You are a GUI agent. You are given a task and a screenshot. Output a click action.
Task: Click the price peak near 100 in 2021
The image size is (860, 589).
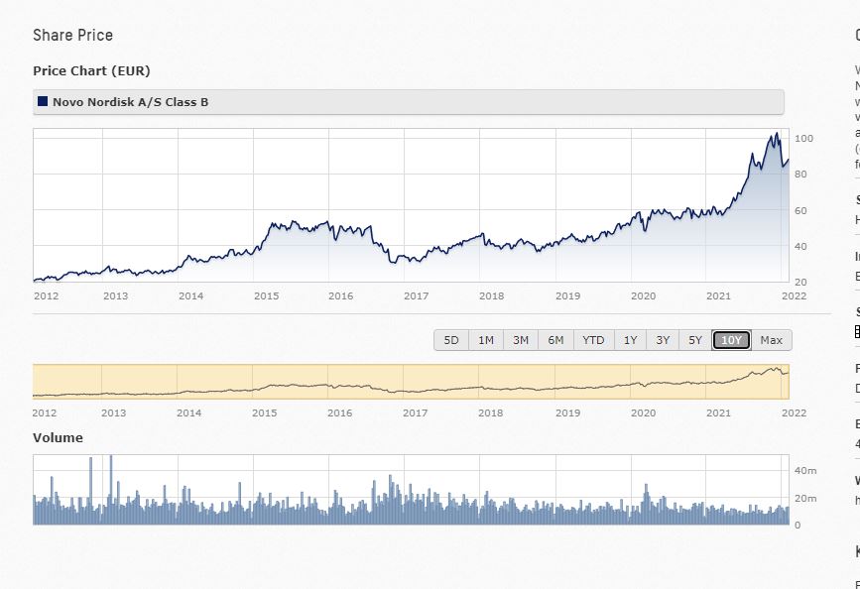[774, 135]
